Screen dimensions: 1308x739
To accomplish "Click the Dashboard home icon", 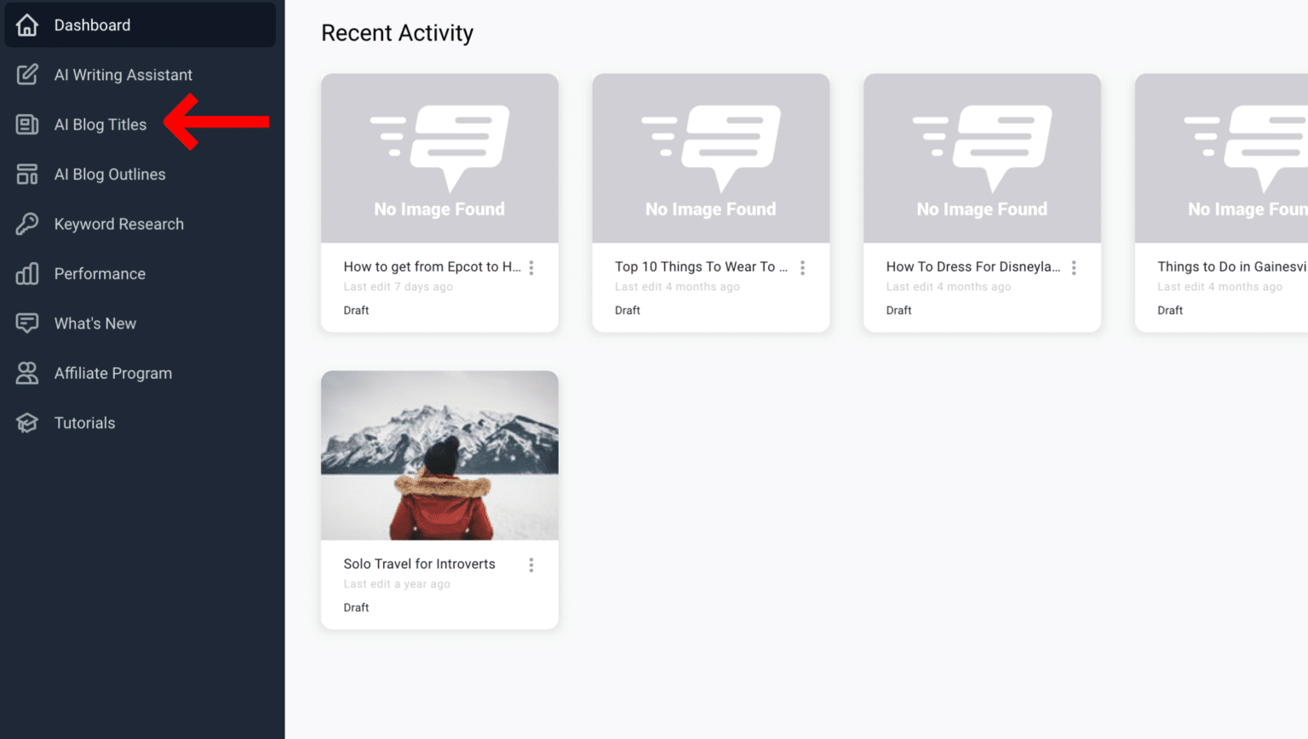I will pyautogui.click(x=27, y=25).
